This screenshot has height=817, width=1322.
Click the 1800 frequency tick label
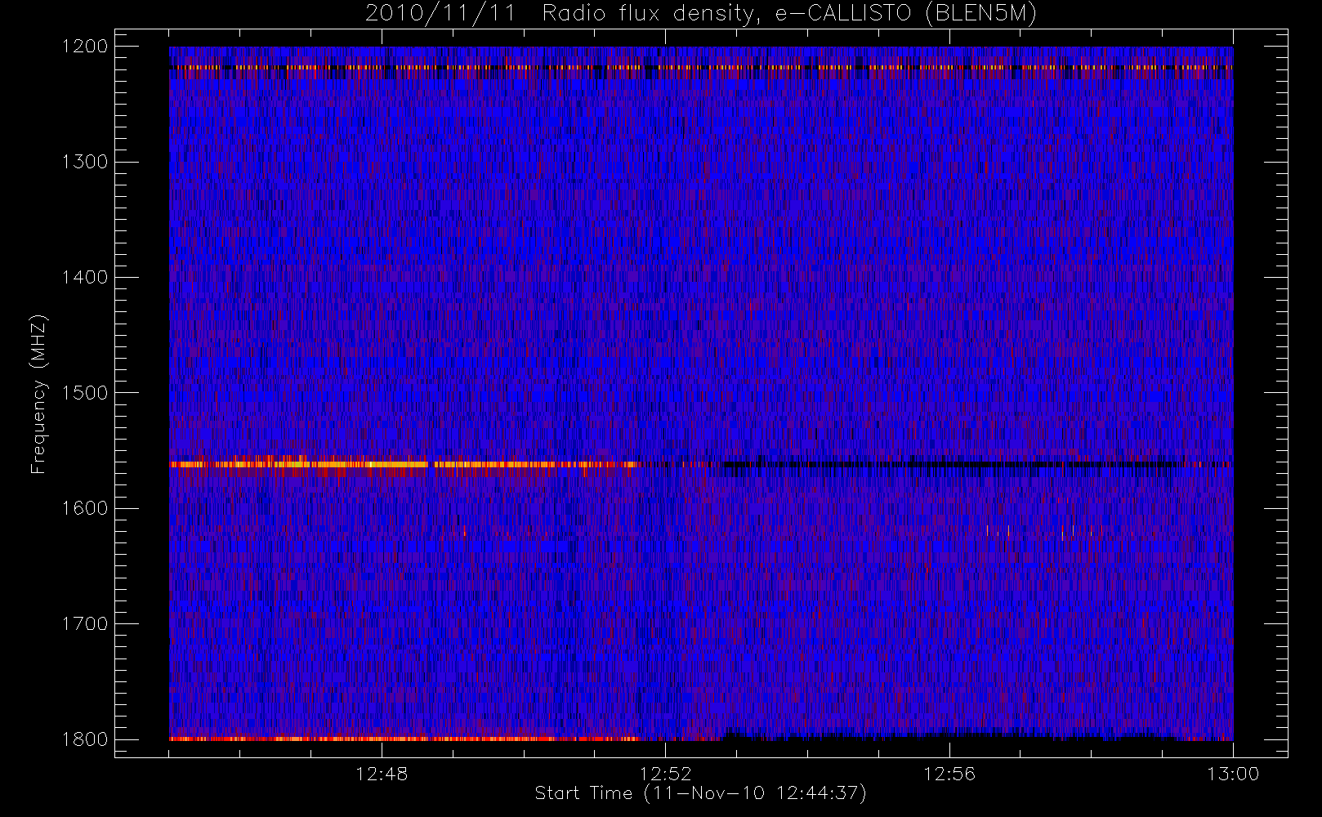click(x=85, y=739)
